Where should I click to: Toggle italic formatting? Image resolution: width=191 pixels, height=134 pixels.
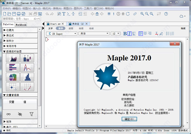[x=130, y=34]
